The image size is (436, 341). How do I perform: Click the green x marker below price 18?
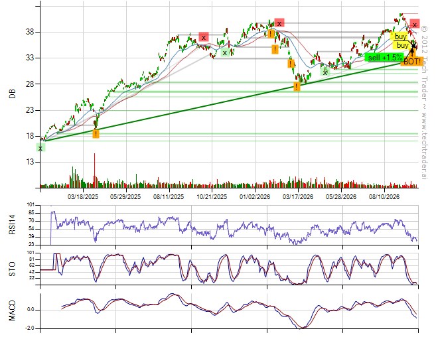[x=40, y=148]
